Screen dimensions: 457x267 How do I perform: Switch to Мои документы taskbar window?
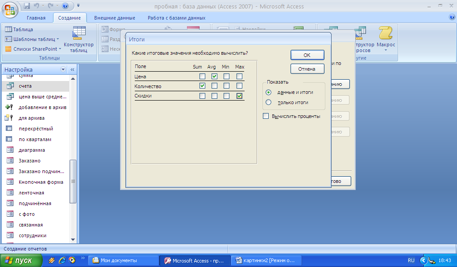(x=124, y=261)
